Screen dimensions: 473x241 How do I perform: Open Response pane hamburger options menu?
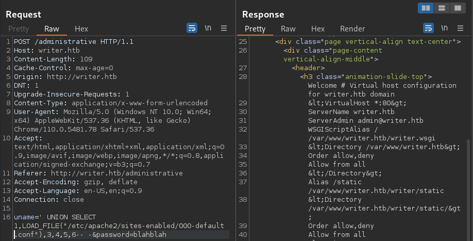click(460, 28)
